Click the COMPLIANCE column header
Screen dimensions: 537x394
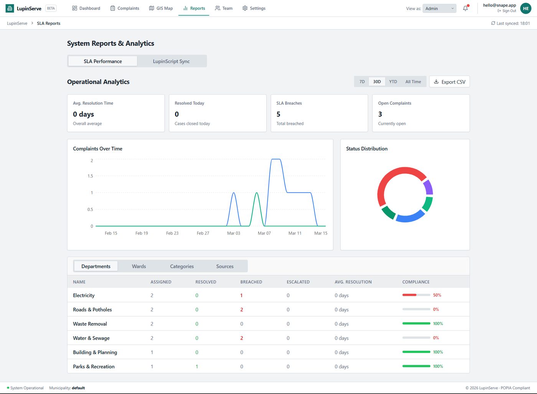[x=416, y=282]
